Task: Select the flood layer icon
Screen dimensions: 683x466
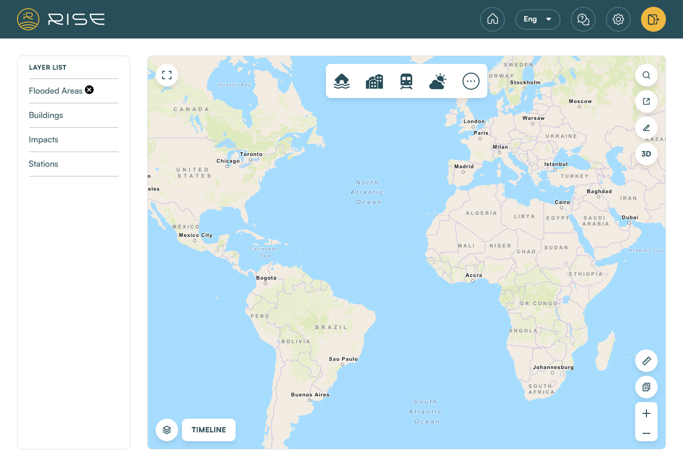Action: coord(341,81)
